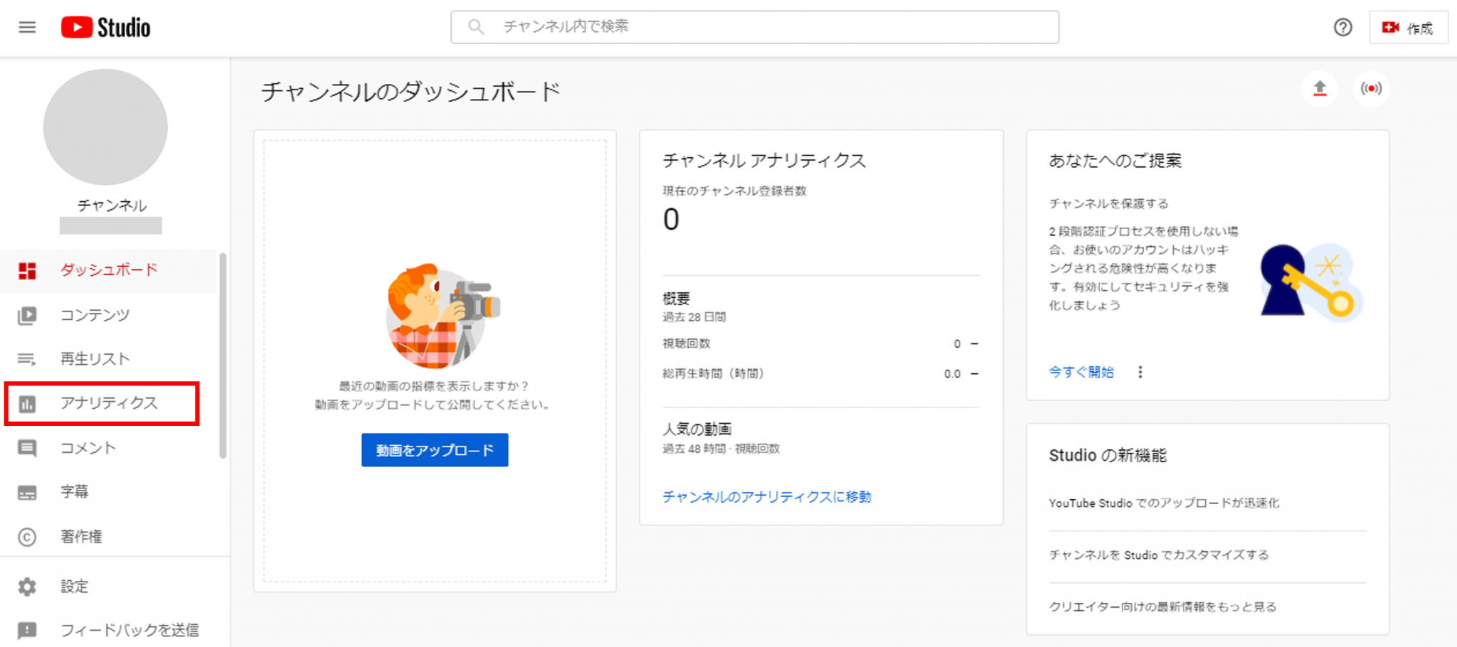The width and height of the screenshot is (1457, 647).
Task: Click the channel profile avatar
Action: click(105, 127)
